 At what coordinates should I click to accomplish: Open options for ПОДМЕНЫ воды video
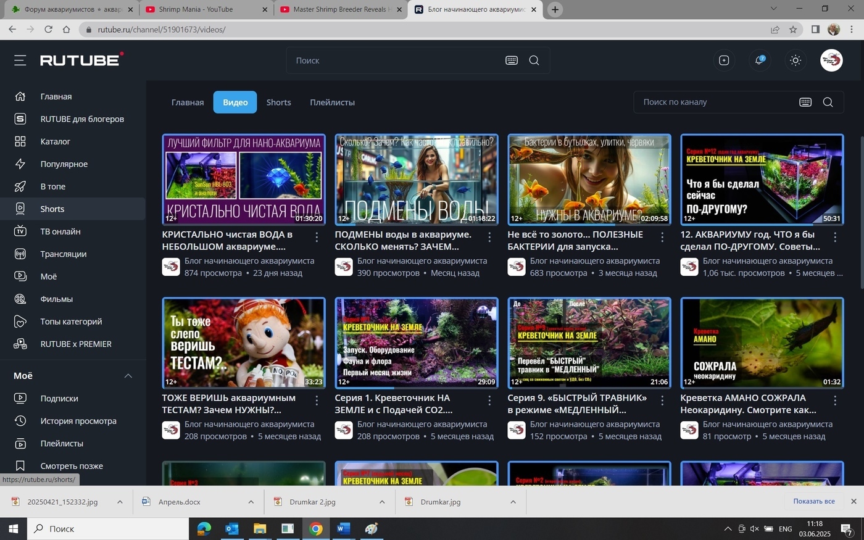tap(489, 237)
